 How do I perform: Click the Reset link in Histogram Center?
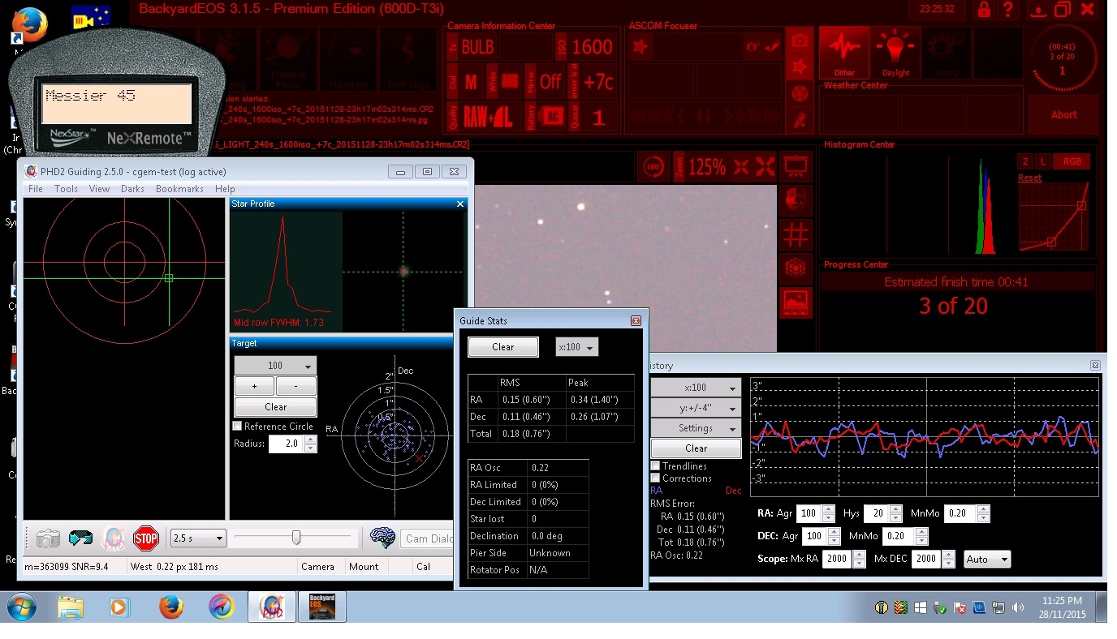[1029, 178]
